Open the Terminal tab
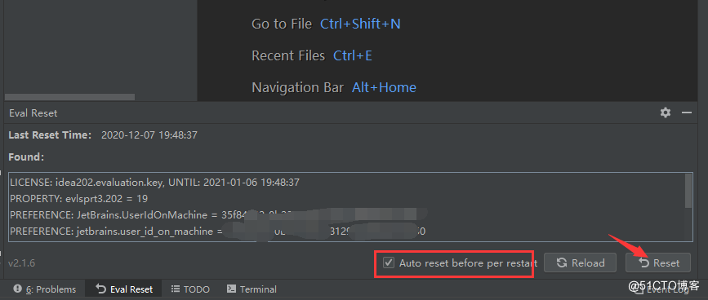708x300 pixels. click(x=252, y=289)
